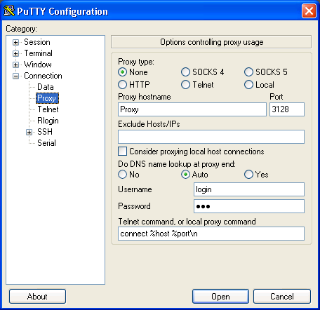
Task: Click the Open button
Action: 220,297
